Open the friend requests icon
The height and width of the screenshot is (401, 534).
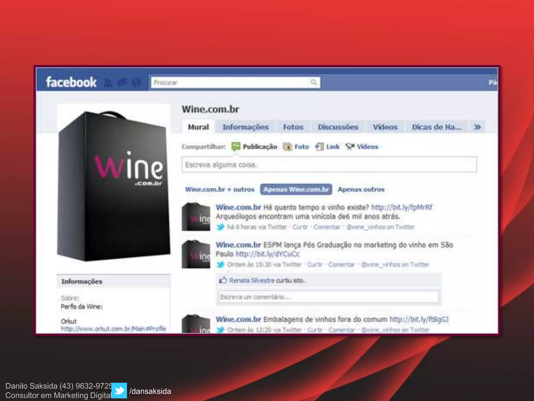click(x=108, y=82)
